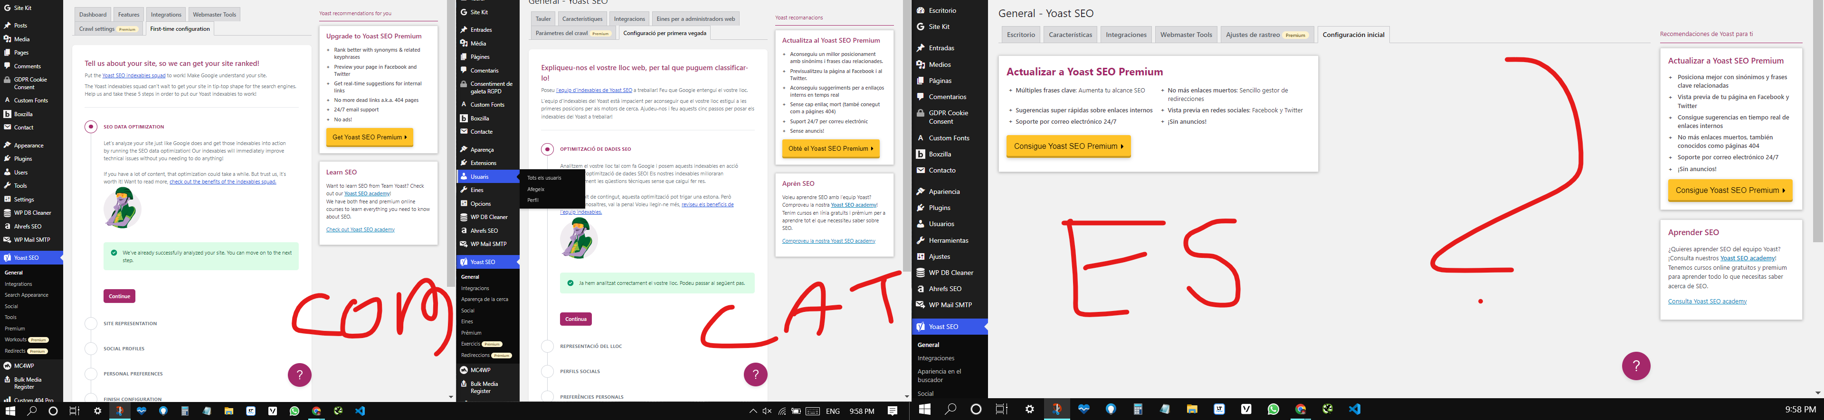Open Apariencia in the Spanish sidebar

(945, 192)
